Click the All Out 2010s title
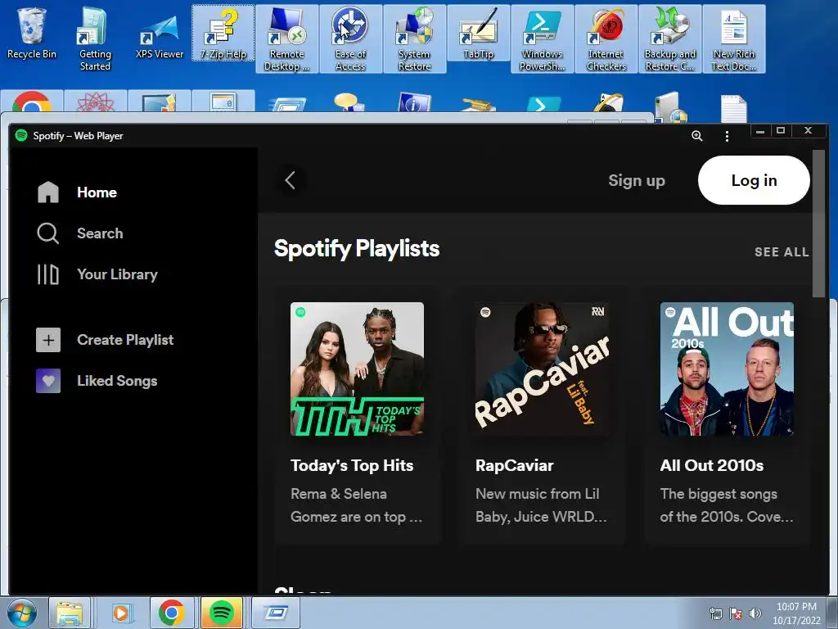This screenshot has height=629, width=838. 711,465
